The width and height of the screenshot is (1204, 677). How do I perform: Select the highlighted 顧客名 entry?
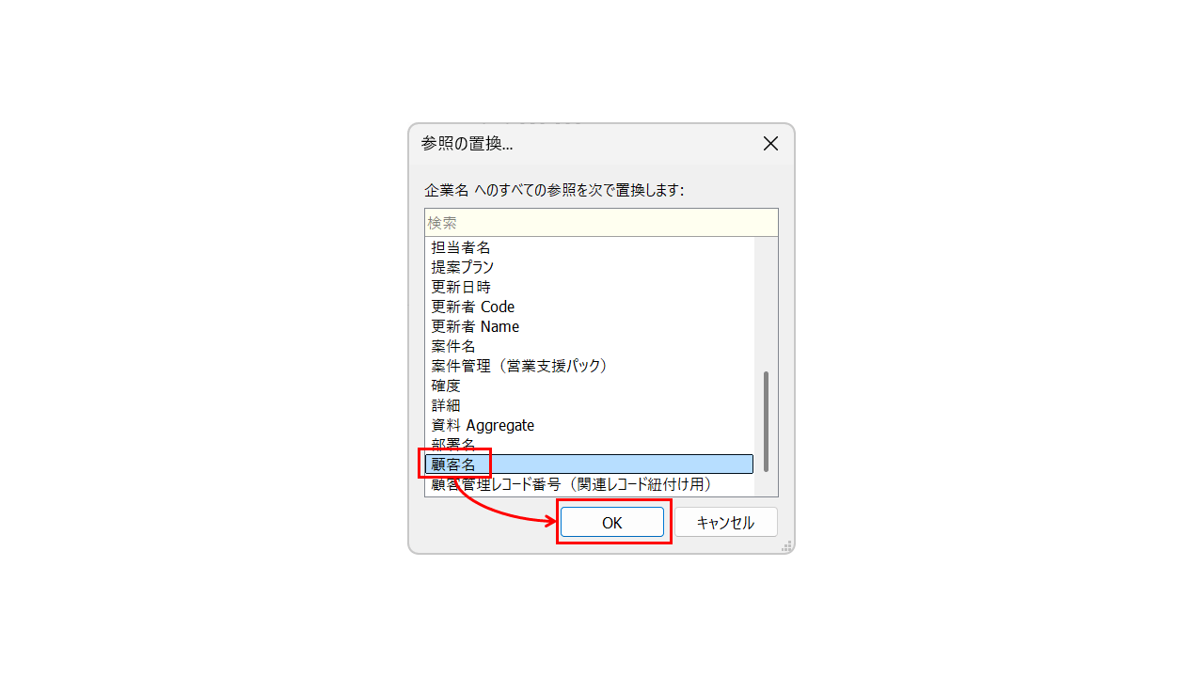click(x=590, y=464)
